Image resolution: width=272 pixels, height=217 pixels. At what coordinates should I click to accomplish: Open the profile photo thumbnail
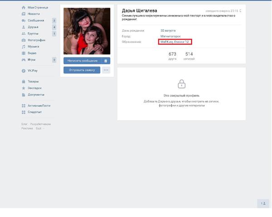pos(87,31)
